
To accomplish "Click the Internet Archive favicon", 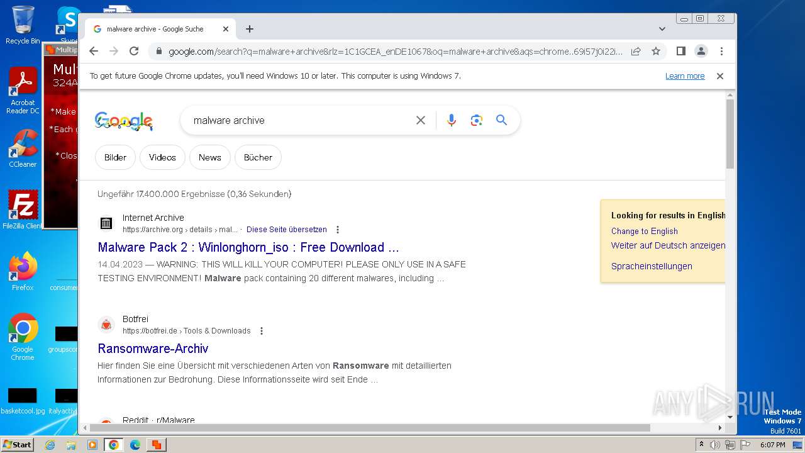I will point(106,223).
